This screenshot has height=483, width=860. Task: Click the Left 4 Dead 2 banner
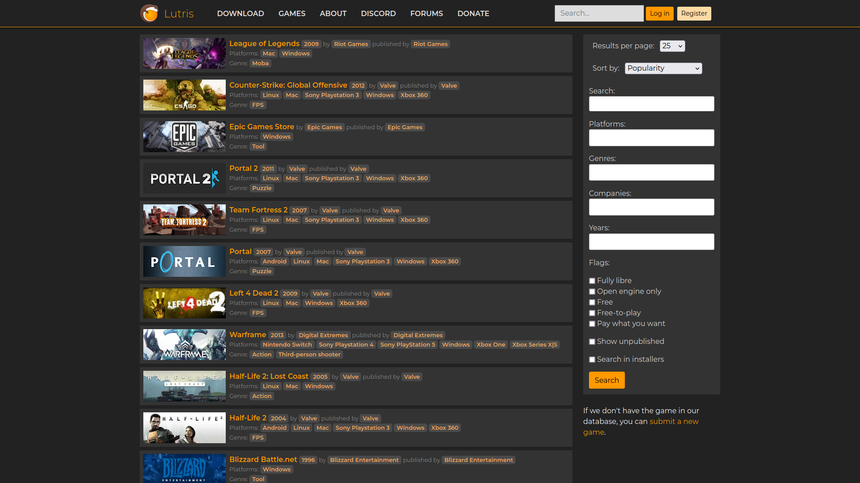(x=184, y=303)
